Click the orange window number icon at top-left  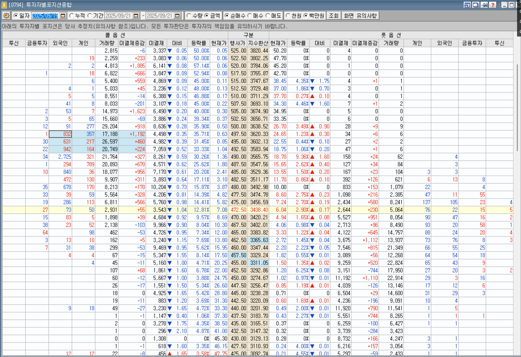4,5
